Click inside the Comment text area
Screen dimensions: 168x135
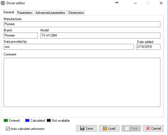tap(82, 82)
